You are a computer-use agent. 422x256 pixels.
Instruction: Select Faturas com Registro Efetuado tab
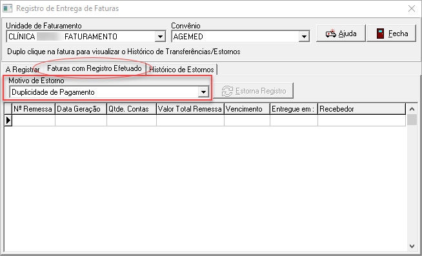[x=94, y=68]
